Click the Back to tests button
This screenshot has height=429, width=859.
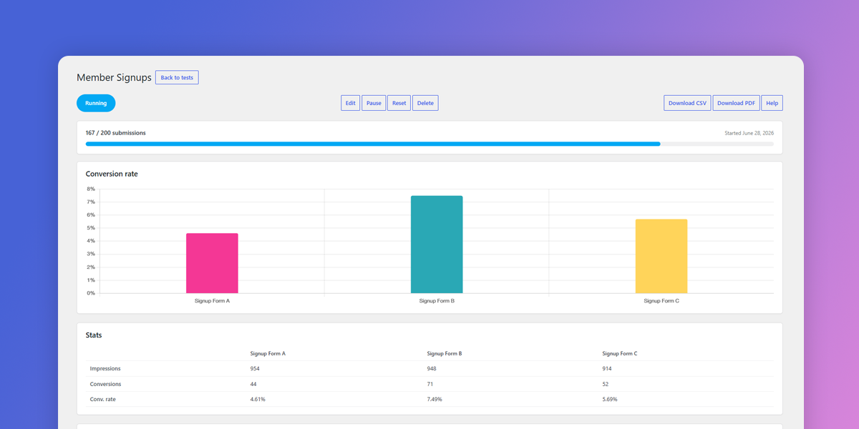[177, 77]
